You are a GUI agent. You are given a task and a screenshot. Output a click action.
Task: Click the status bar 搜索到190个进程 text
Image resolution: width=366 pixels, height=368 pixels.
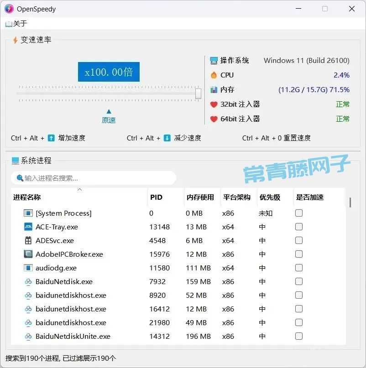[61, 358]
